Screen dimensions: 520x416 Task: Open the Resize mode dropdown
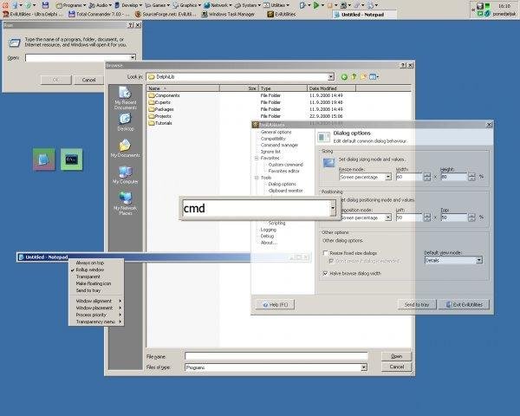tap(388, 177)
